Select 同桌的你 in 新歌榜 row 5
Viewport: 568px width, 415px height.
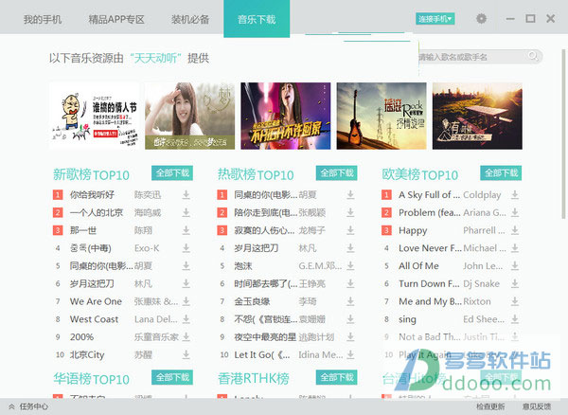(101, 266)
